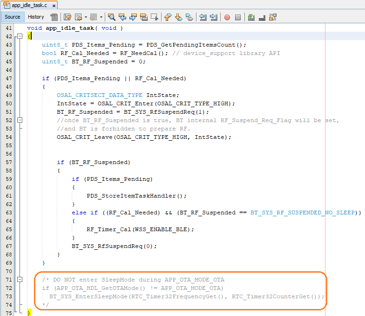Start macro recording with the red circle

227,17
